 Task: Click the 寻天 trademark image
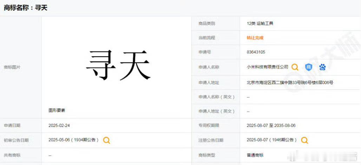pyautogui.click(x=118, y=65)
